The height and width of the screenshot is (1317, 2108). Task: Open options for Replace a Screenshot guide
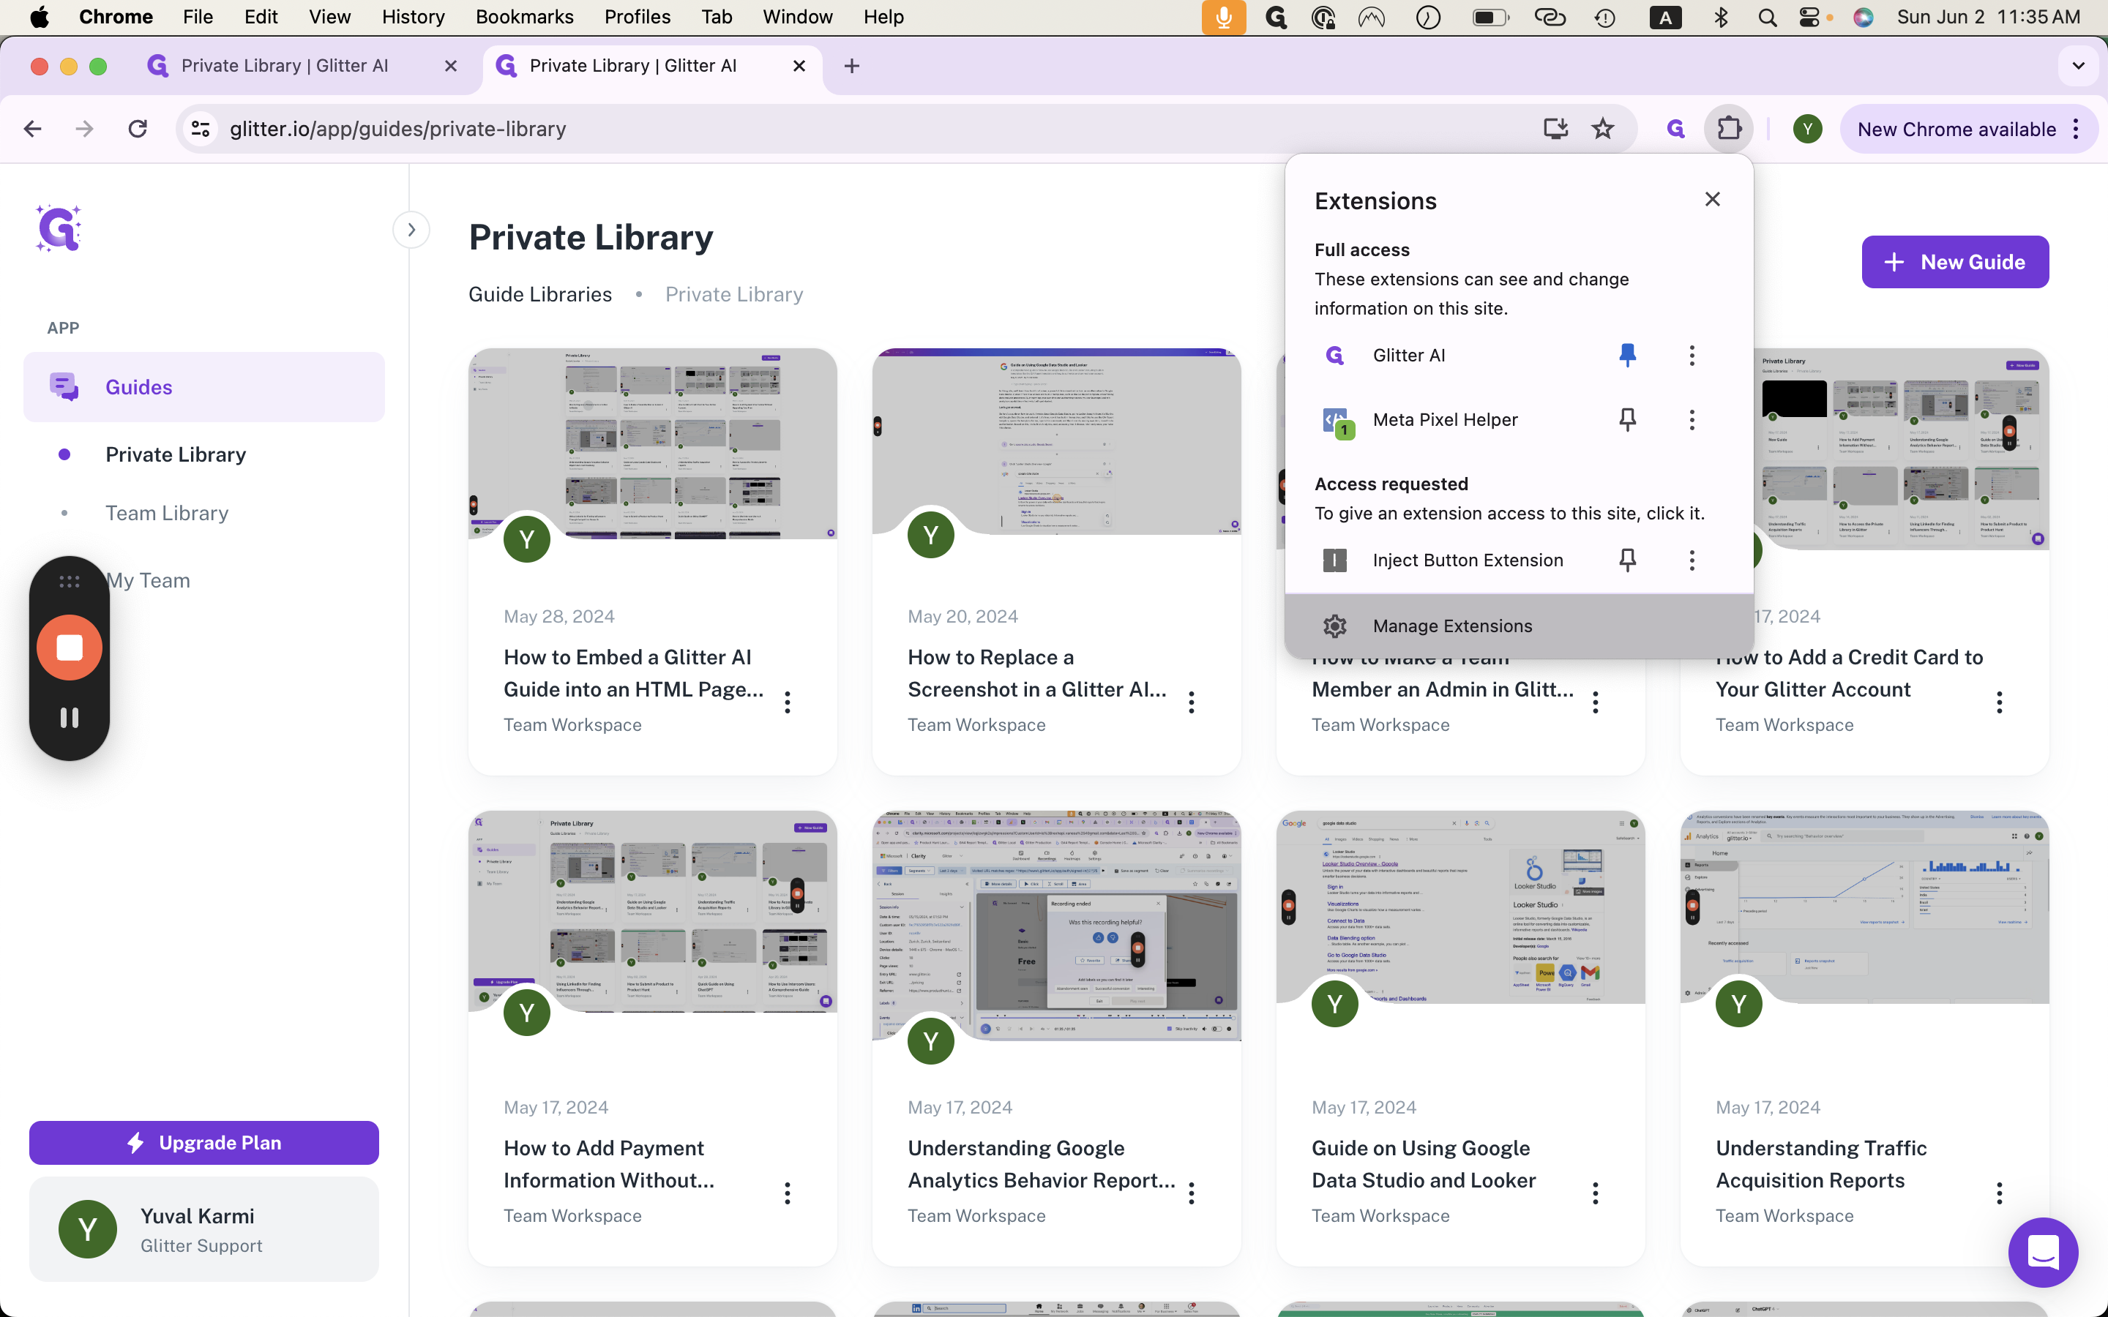[x=1192, y=702]
